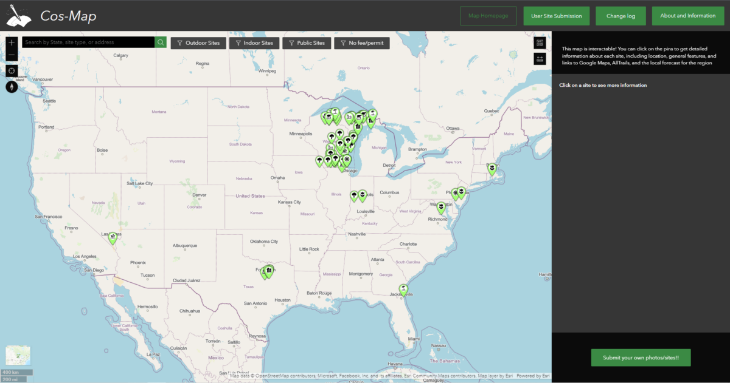Click the shovel logo next to Cos-Map
Viewport: 730px width, 383px height.
[18, 15]
